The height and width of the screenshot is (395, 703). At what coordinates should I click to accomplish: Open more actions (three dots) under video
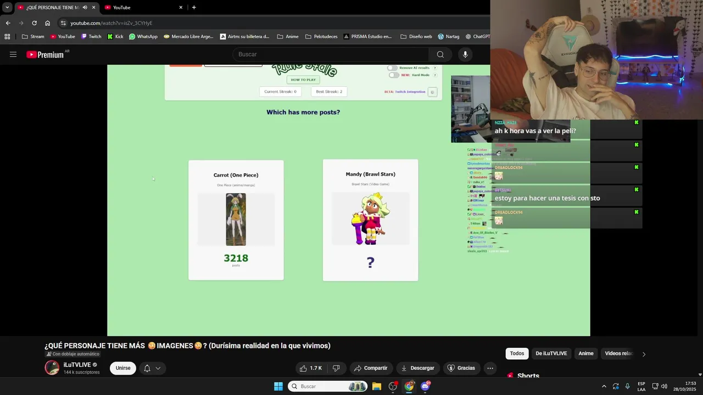click(490, 368)
